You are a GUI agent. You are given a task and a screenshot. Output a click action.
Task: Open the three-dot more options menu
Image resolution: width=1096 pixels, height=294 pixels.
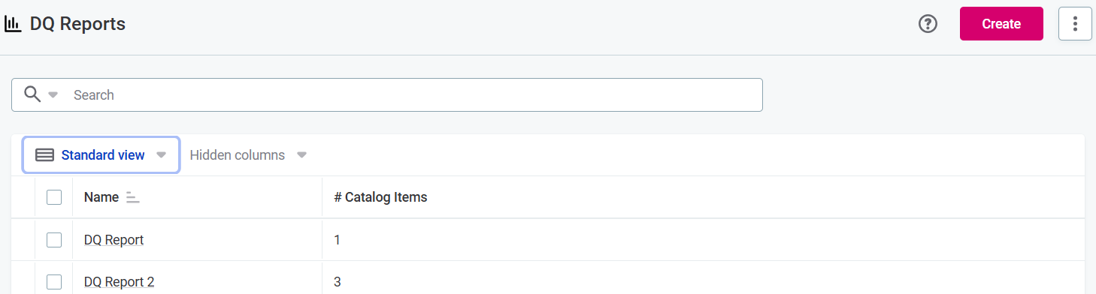click(x=1075, y=24)
